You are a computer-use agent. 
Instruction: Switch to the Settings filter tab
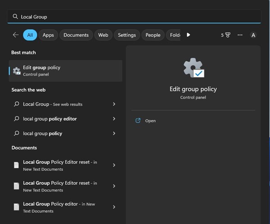[x=126, y=35]
